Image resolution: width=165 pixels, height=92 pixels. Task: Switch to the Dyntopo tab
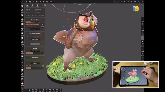click(38, 6)
